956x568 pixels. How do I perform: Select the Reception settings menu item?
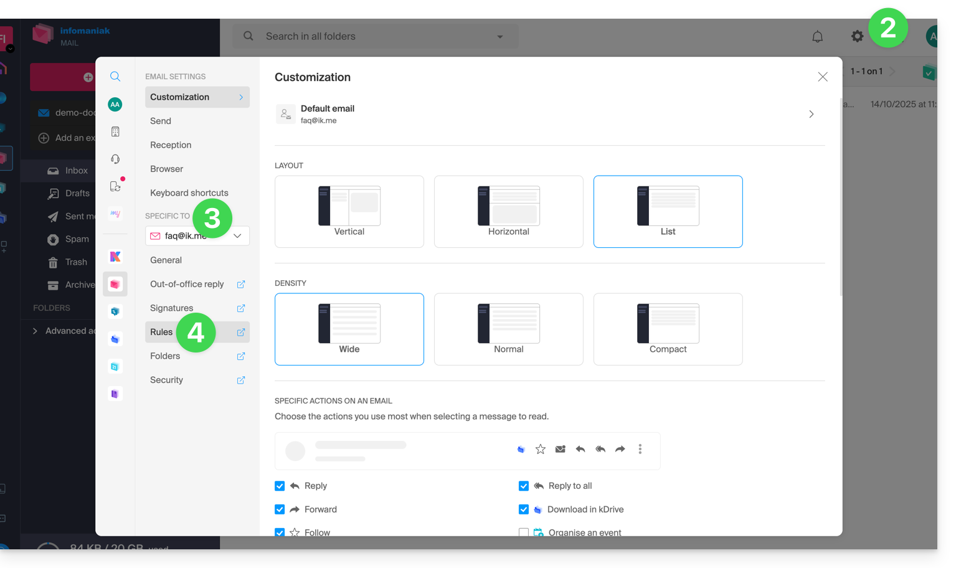[x=171, y=145]
